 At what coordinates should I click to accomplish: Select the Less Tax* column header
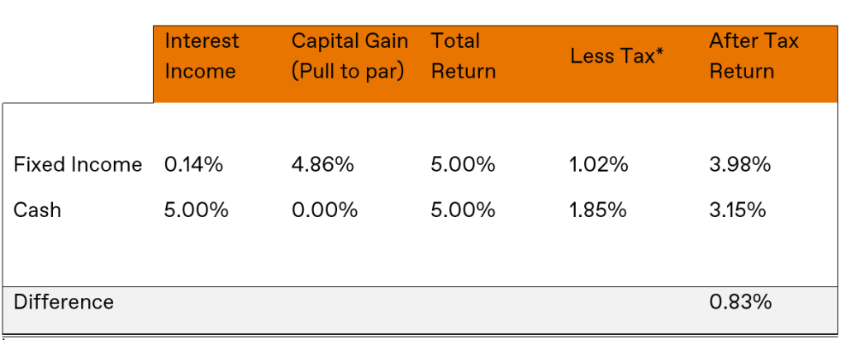click(x=616, y=56)
